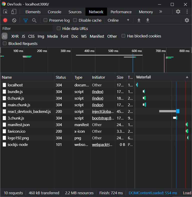Sort by the Status column header
This screenshot has height=197, width=192.
click(x=63, y=77)
